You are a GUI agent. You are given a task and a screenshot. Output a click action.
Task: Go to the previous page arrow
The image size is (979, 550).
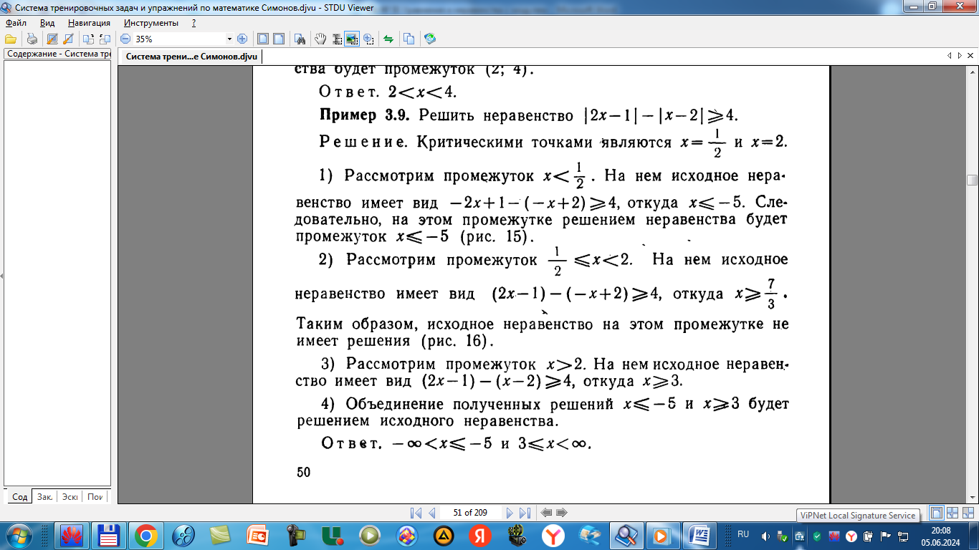point(431,513)
